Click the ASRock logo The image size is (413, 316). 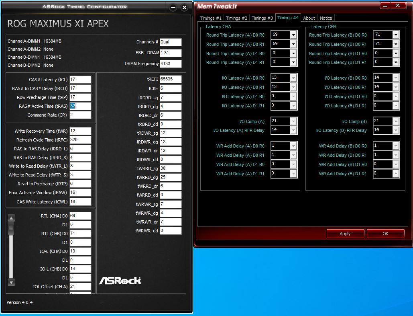120,281
